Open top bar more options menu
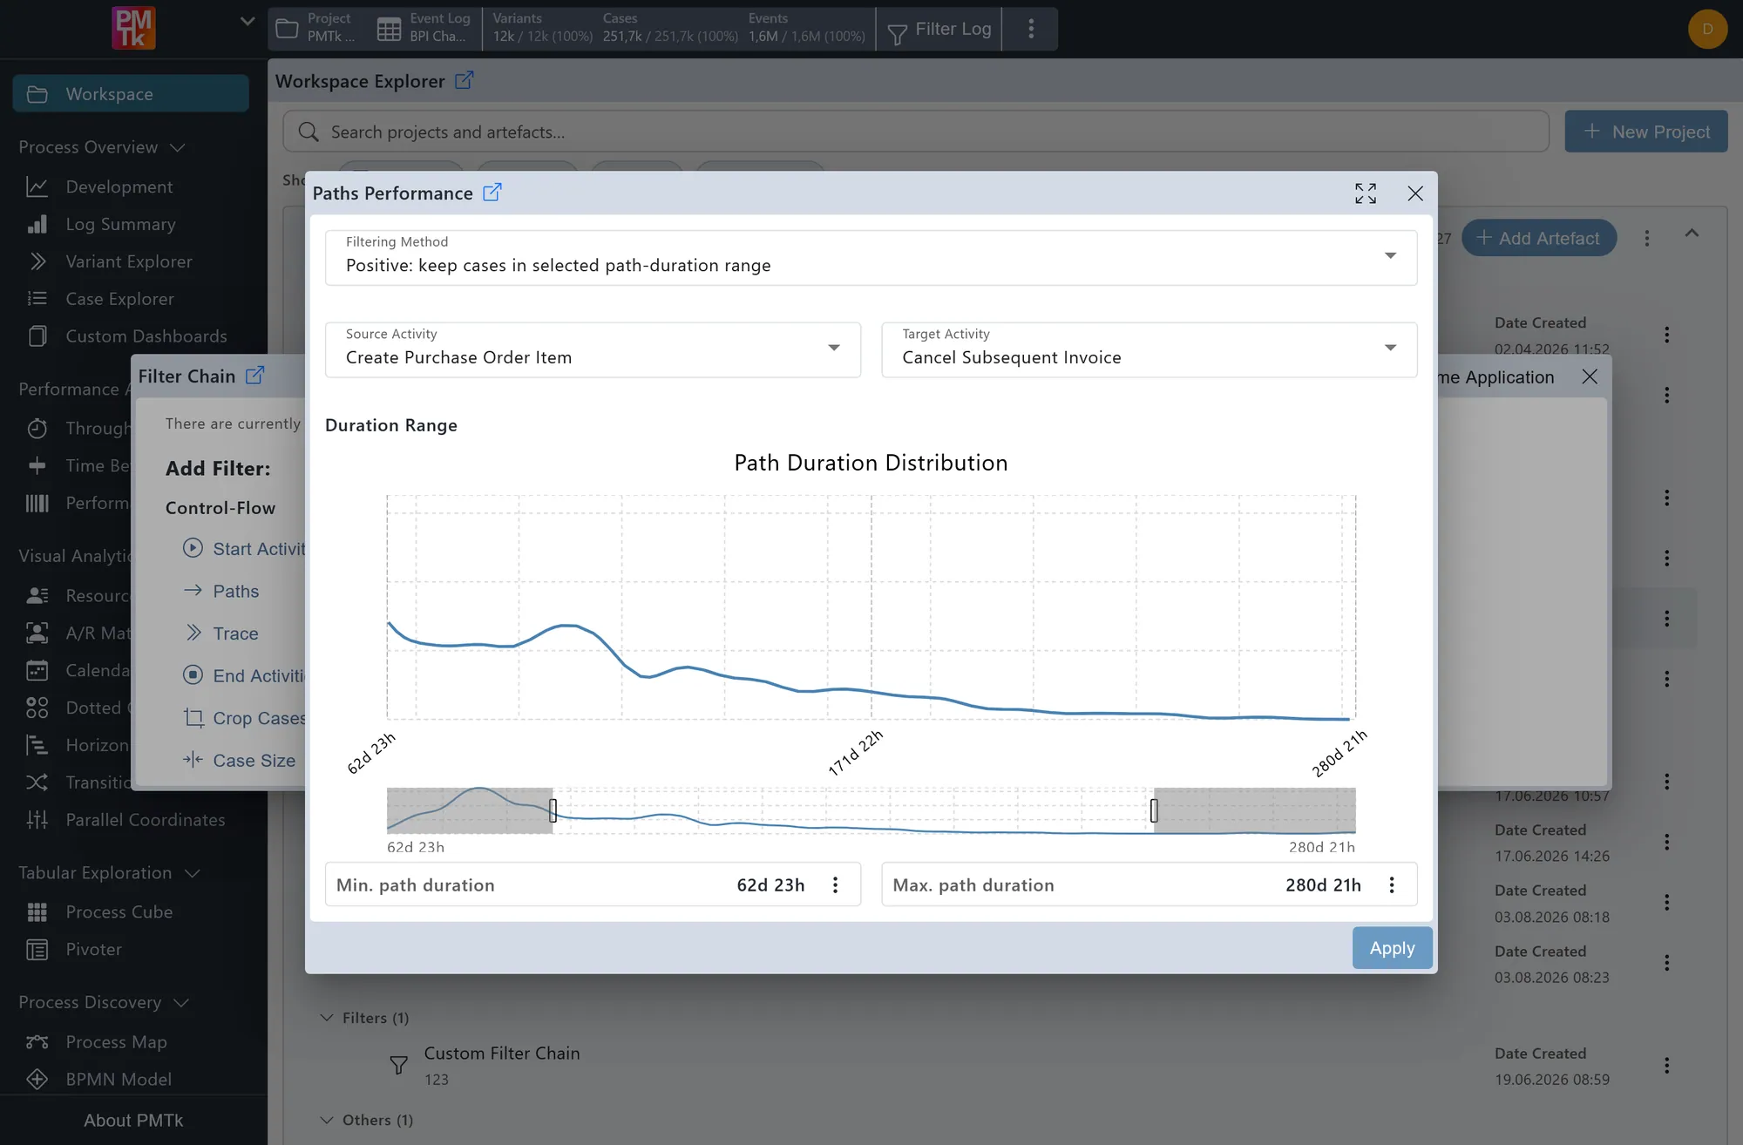Screen dimensions: 1743x1145 pos(1031,29)
